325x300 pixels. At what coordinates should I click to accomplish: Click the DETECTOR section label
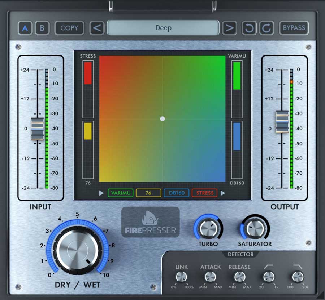[x=240, y=254]
